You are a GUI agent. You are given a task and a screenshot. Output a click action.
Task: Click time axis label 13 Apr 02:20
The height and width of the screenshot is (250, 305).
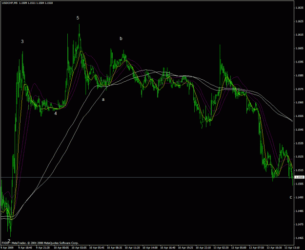(221, 248)
